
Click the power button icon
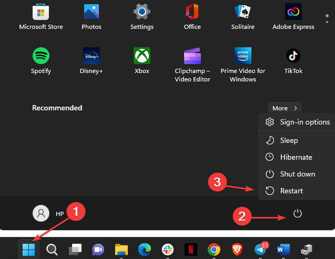coord(298,213)
